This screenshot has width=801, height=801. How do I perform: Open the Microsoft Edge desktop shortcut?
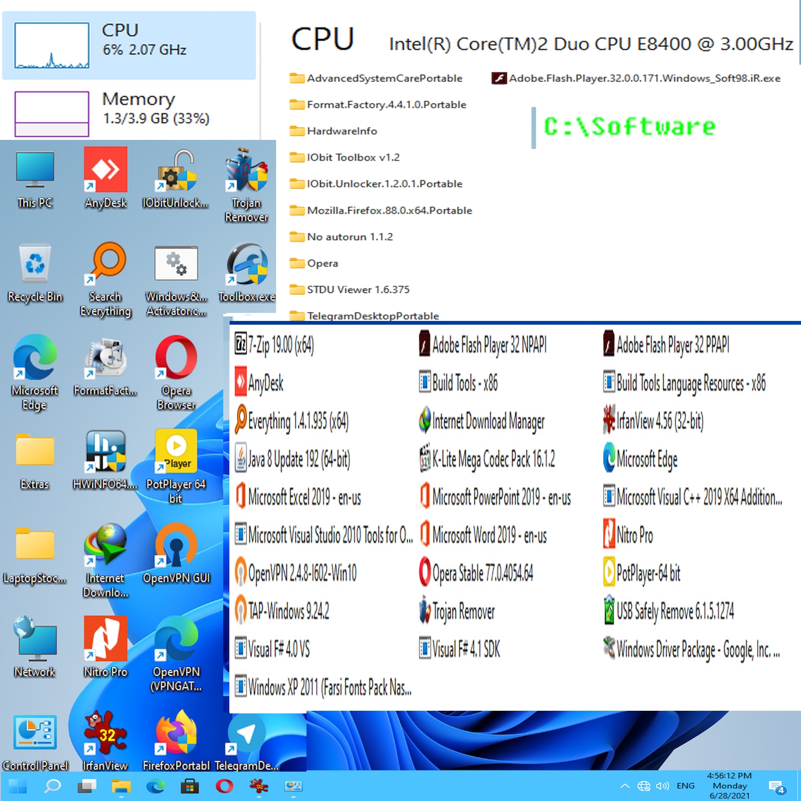pyautogui.click(x=35, y=373)
